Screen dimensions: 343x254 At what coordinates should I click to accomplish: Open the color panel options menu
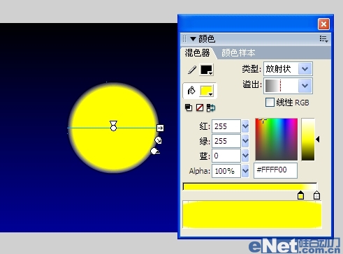[323, 39]
